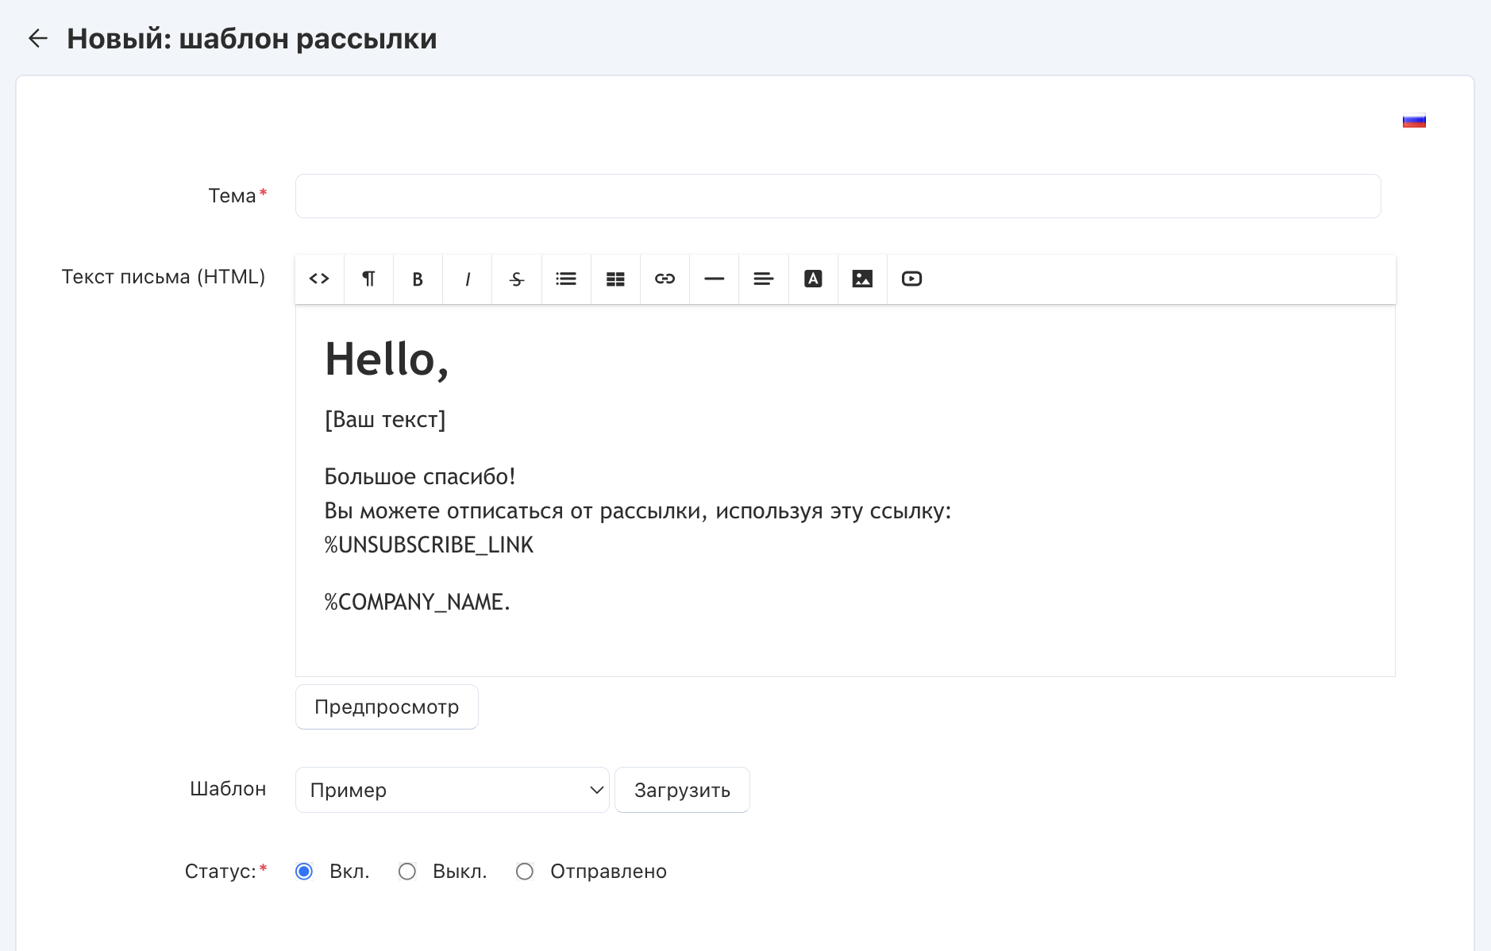Apply italic formatting in editor
The width and height of the screenshot is (1491, 951).
(x=468, y=279)
